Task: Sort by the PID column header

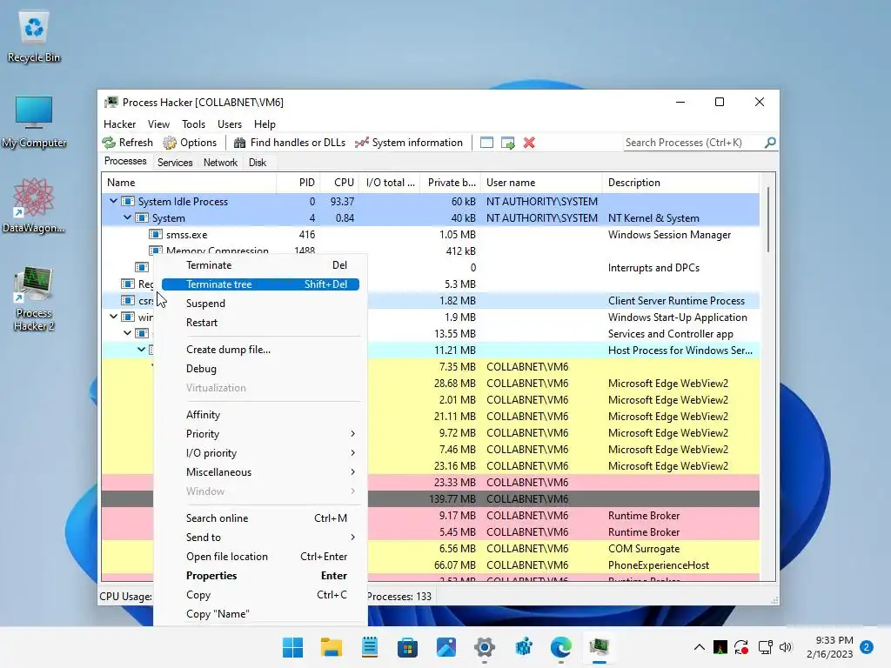Action: pyautogui.click(x=298, y=183)
